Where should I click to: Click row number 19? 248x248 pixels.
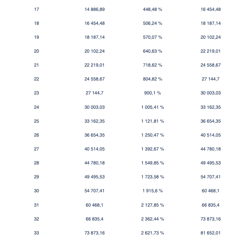tap(37, 37)
